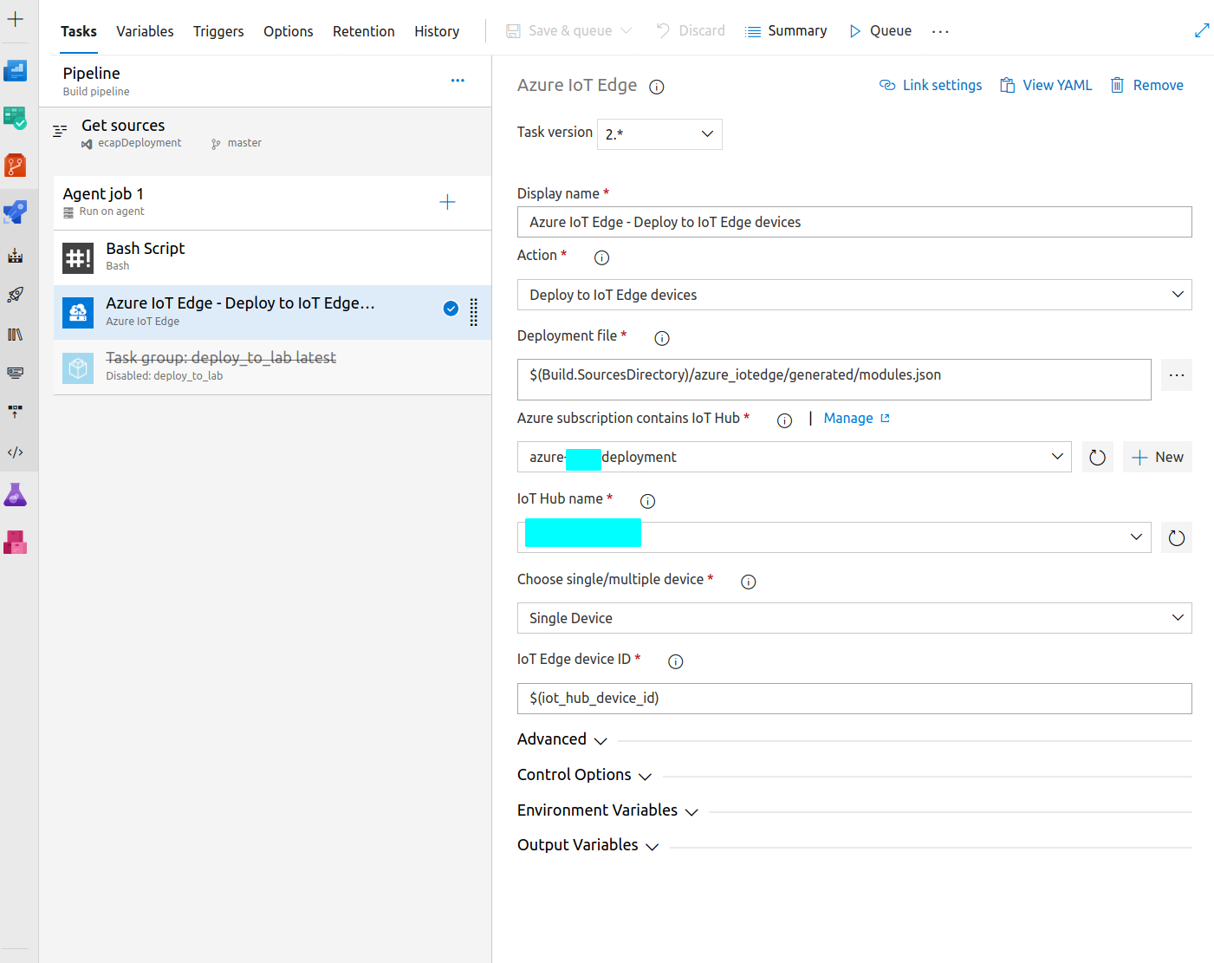Add a task to Agent job 1
Image resolution: width=1214 pixels, height=963 pixels.
(x=447, y=202)
